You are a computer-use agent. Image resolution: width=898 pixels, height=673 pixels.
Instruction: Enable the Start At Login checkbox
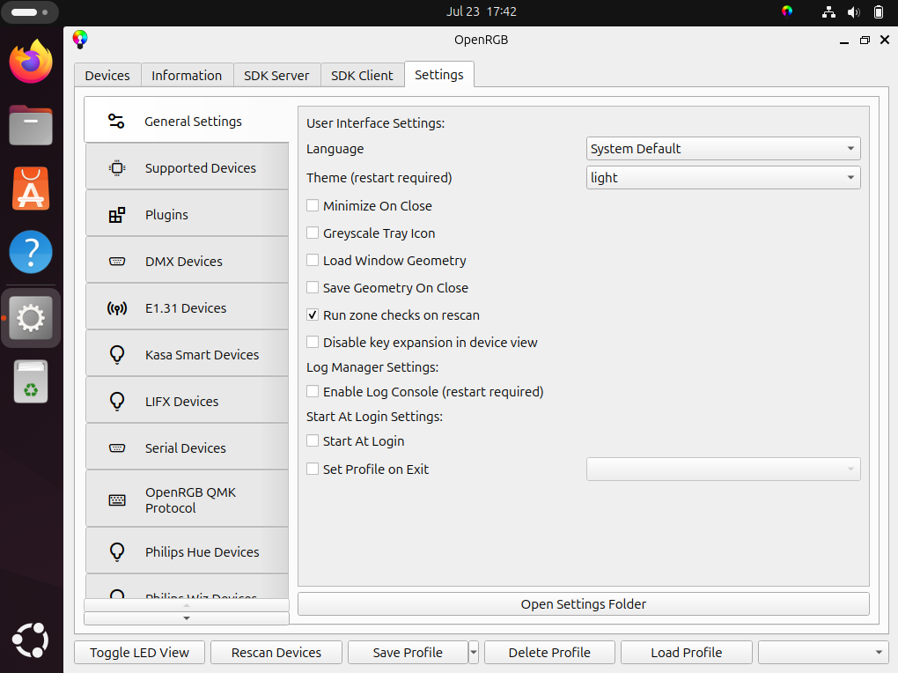pos(313,441)
